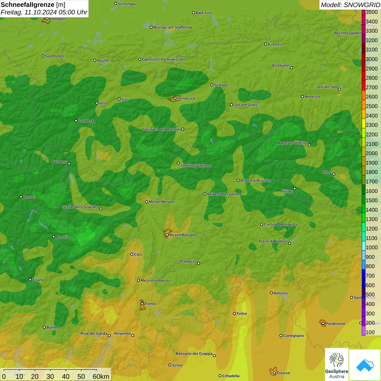Click the 'Meran/Merano' label
The width and height of the screenshot is (381, 381).
click(x=162, y=202)
